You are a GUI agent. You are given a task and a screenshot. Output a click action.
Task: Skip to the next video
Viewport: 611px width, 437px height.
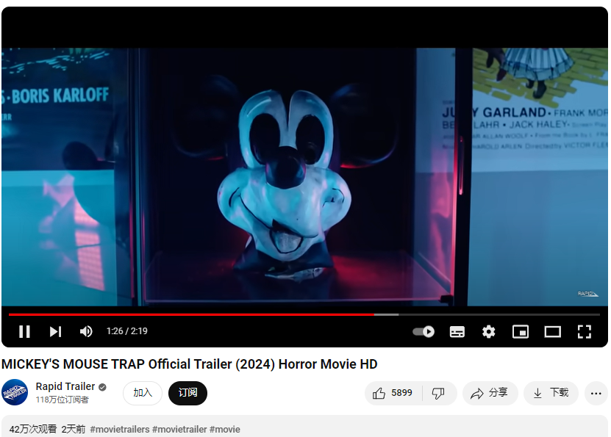coord(55,331)
